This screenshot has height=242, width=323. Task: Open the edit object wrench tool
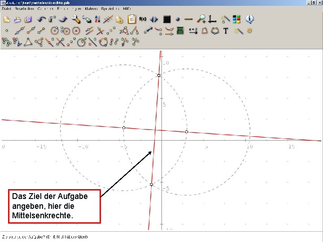(76, 19)
